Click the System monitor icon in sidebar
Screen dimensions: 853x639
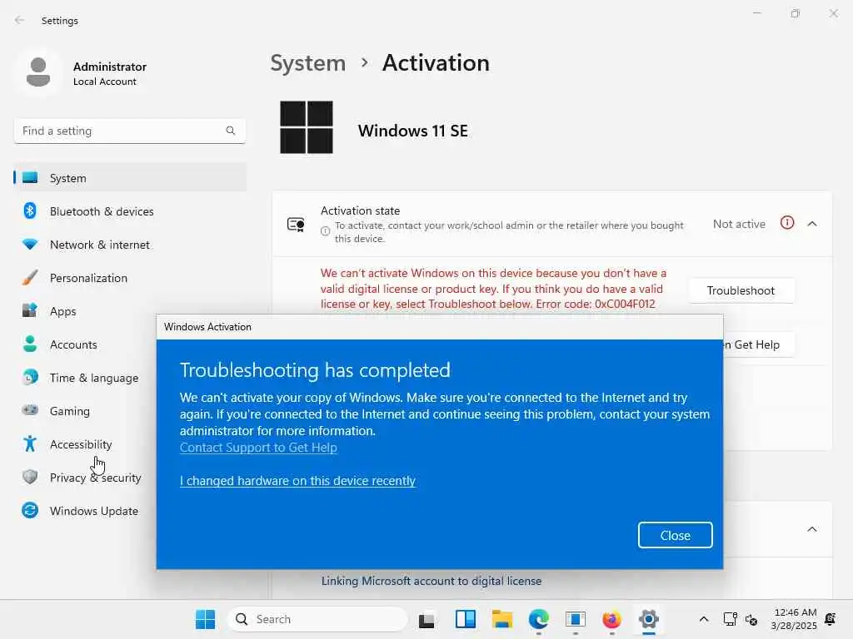(30, 178)
